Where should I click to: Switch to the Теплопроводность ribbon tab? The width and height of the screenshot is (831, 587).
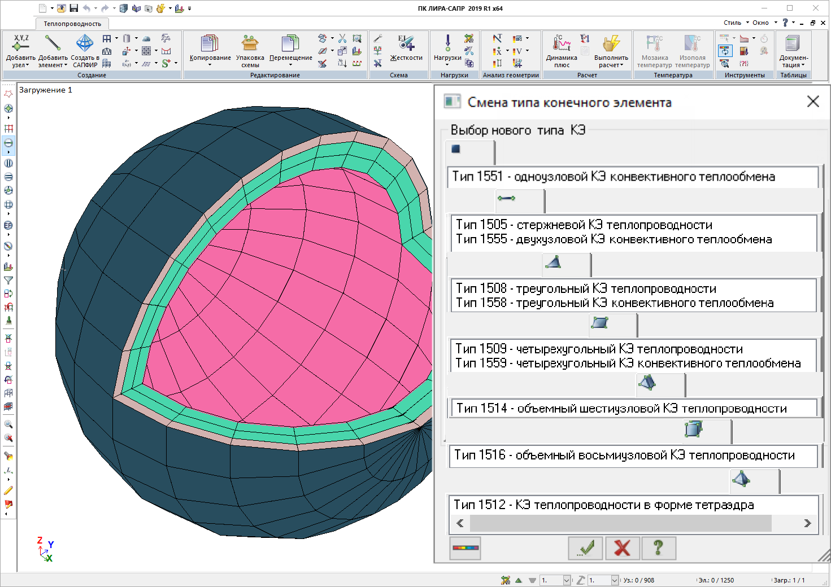pyautogui.click(x=72, y=24)
